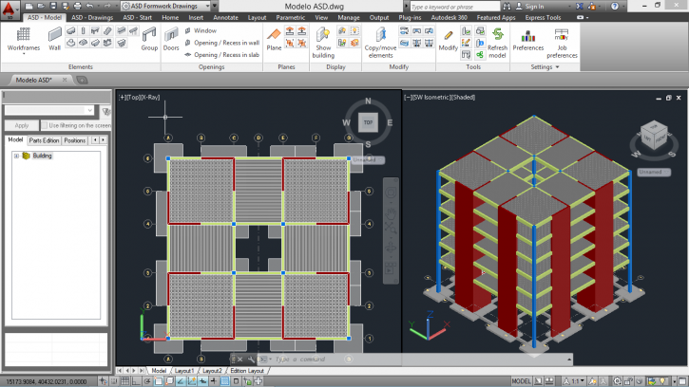Expand the Building tree node
The height and width of the screenshot is (387, 689).
pos(16,156)
